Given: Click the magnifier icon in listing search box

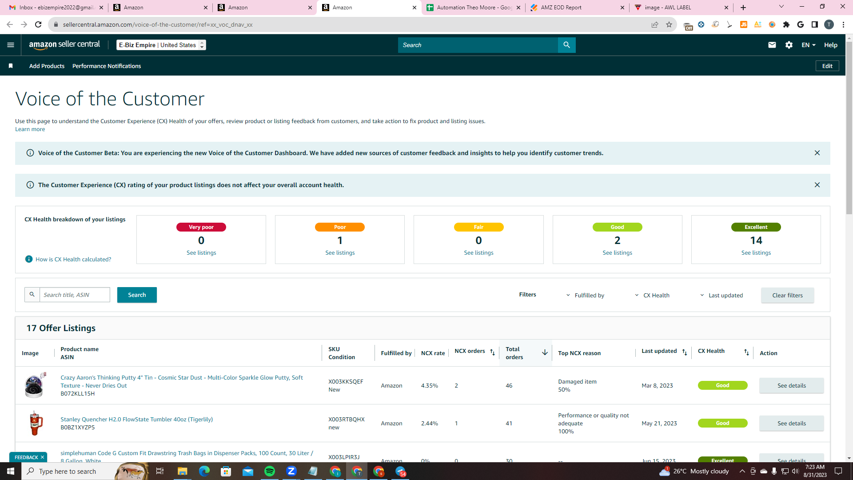Looking at the screenshot, I should pos(32,295).
